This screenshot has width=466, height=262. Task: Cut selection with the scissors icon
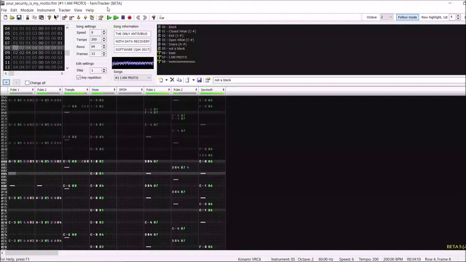click(27, 17)
